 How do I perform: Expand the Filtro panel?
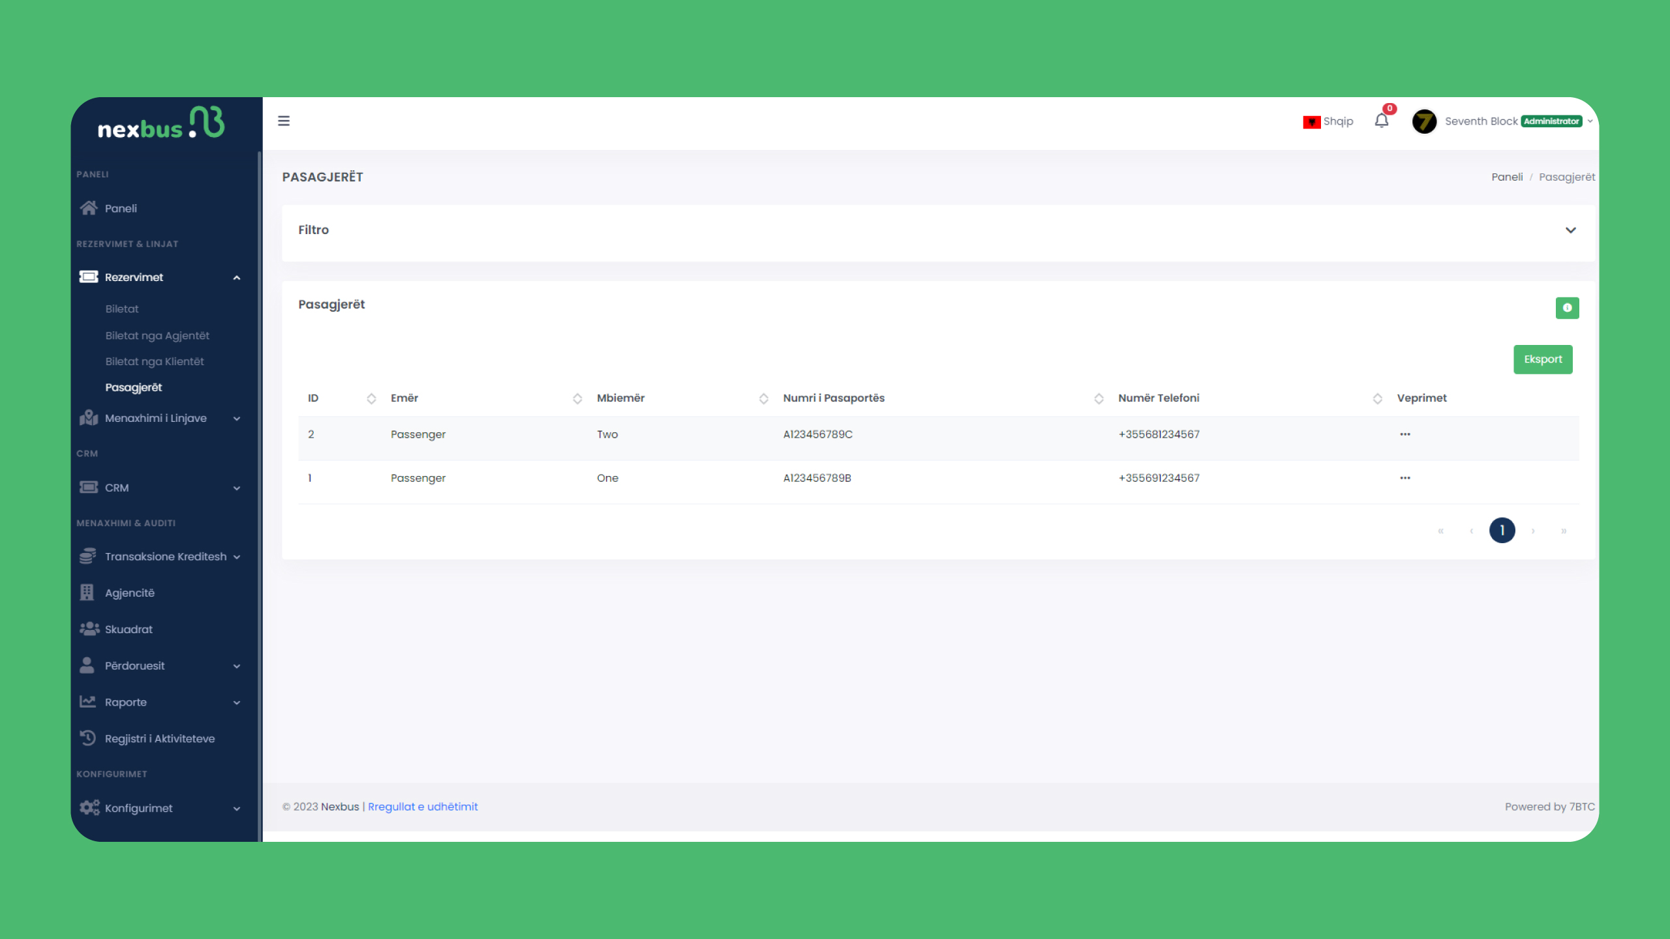point(1570,230)
